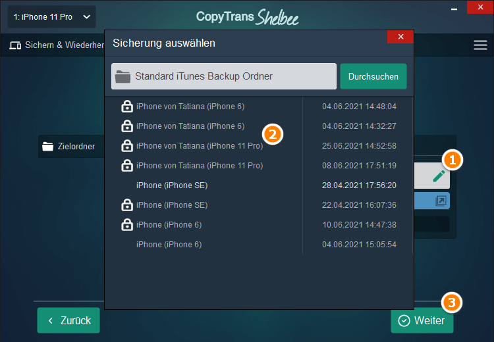Open the Sichern & Wiederherstellen tab

point(57,45)
